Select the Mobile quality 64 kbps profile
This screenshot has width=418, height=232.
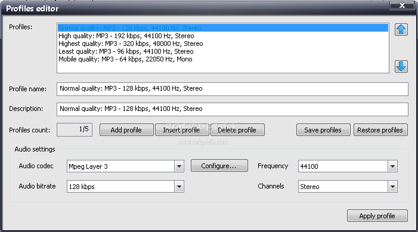(x=223, y=59)
